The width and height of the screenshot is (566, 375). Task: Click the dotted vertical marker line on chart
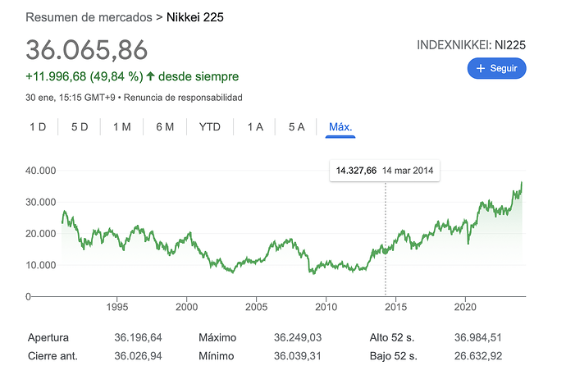coord(386,238)
